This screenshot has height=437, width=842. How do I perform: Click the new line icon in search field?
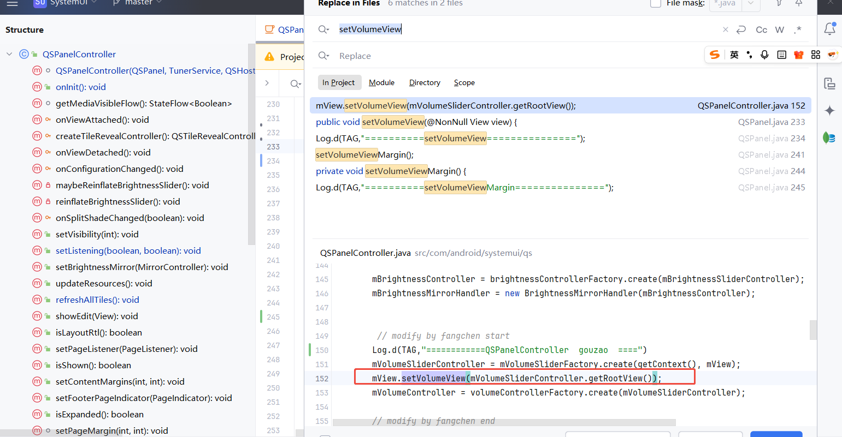pyautogui.click(x=741, y=29)
